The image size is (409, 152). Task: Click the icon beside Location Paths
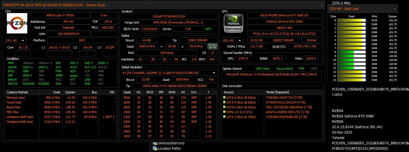point(155,148)
